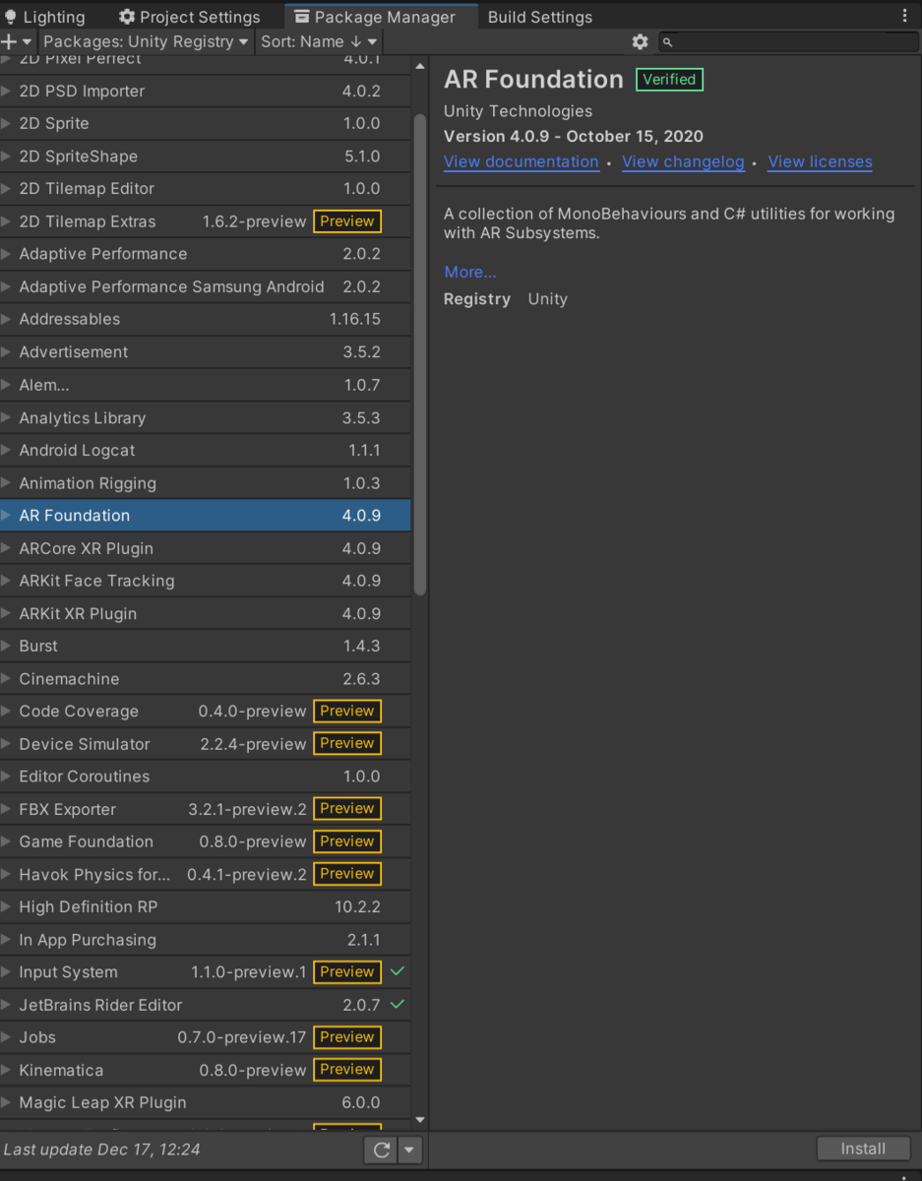Click the scroll up arrow of package list
922x1181 pixels.
click(x=420, y=67)
